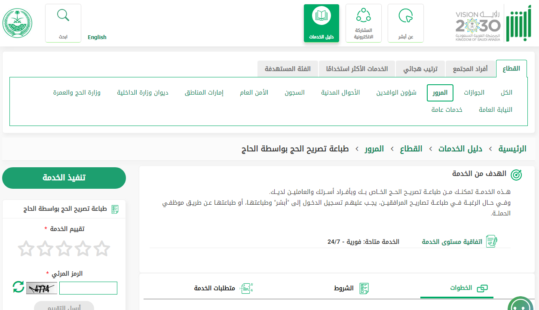Switch language to English
The image size is (539, 310).
[x=97, y=37]
